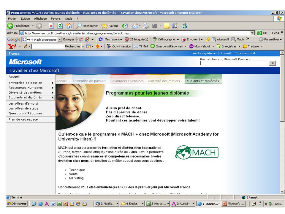The image size is (285, 214).
Task: Open Y! Mail from Yahoo toolbar
Action: click(x=141, y=46)
